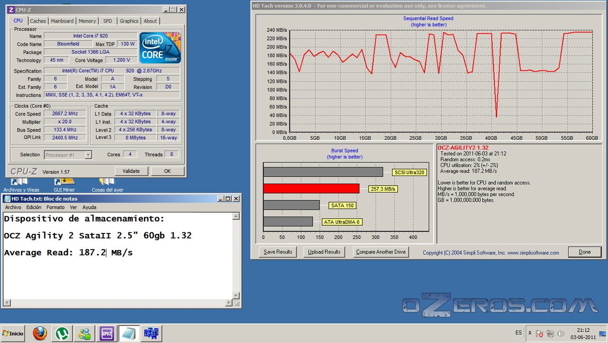Viewport: 608px width, 343px height.
Task: Open Windows Live Messenger taskbar icon
Action: pyautogui.click(x=85, y=334)
